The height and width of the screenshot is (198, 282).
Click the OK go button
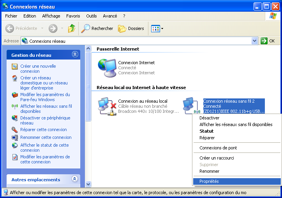pyautogui.click(x=268, y=41)
